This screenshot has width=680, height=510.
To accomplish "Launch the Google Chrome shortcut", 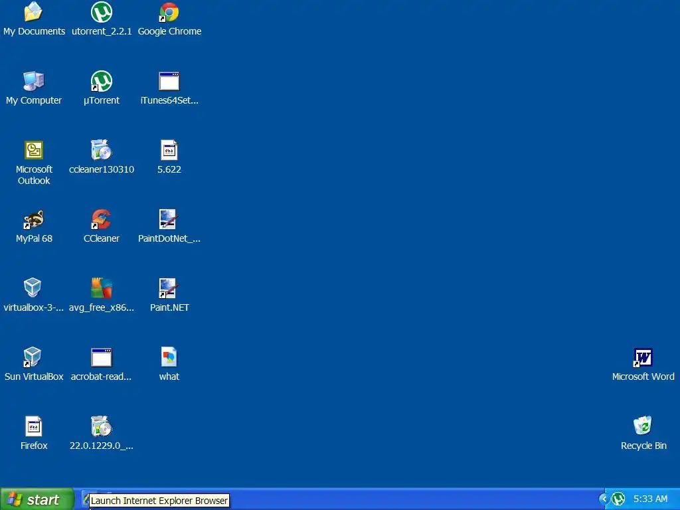I will [169, 12].
